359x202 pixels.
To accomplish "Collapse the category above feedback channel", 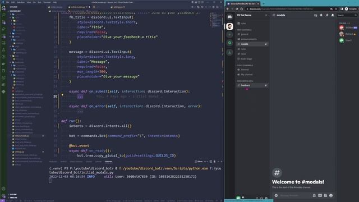I will point(245,81).
